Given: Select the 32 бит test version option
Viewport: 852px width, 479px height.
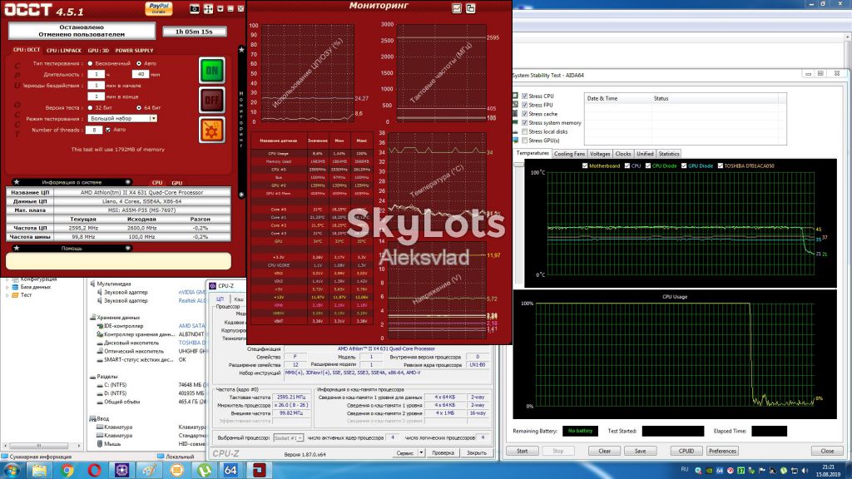Looking at the screenshot, I should point(90,107).
